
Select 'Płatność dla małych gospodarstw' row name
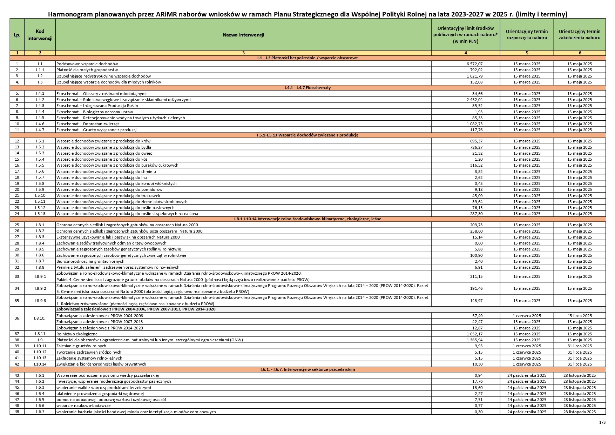pos(87,70)
